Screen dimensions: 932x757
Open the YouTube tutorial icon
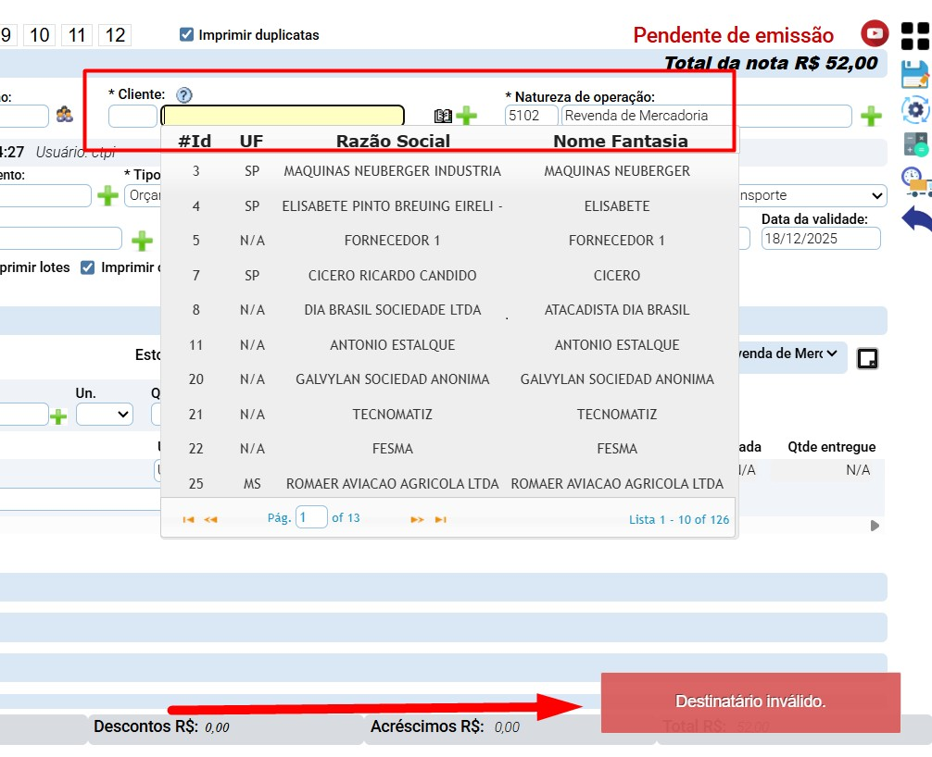(x=874, y=34)
